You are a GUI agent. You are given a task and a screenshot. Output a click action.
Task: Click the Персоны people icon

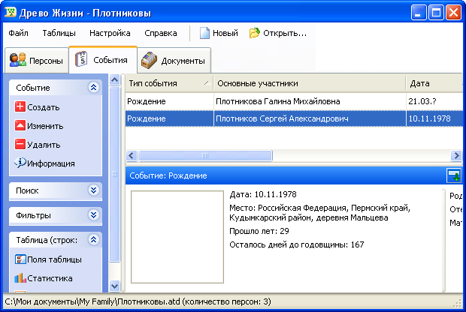point(18,59)
